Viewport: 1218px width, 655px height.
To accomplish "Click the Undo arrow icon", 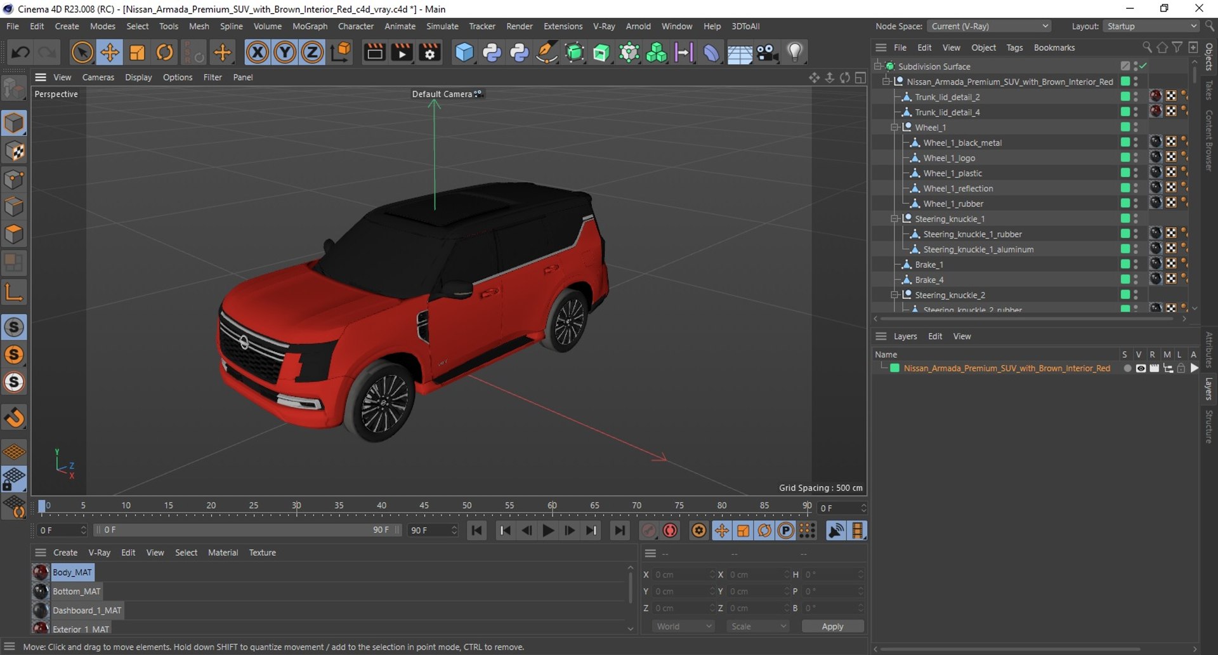I will click(x=20, y=52).
